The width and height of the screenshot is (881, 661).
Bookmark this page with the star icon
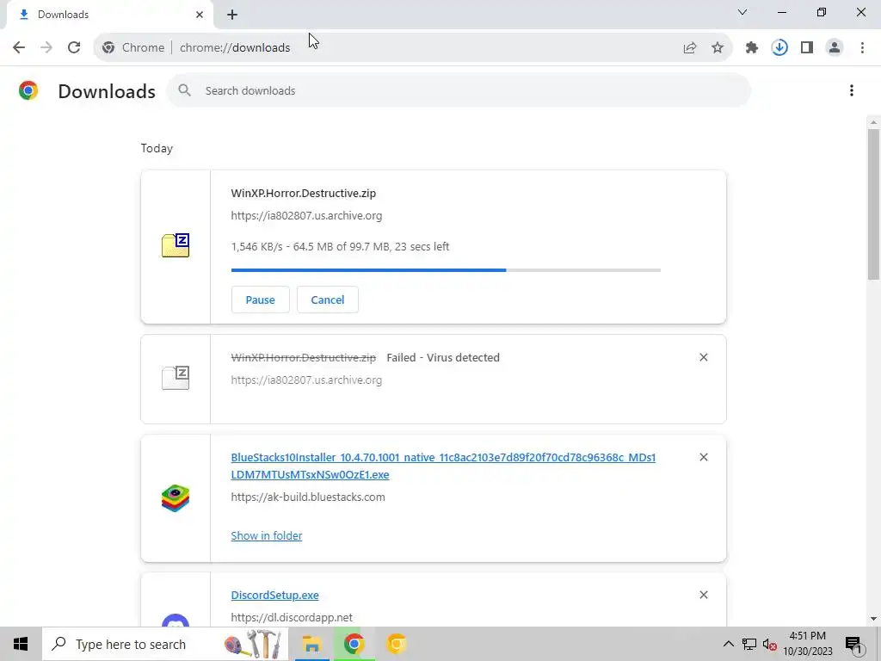(718, 48)
